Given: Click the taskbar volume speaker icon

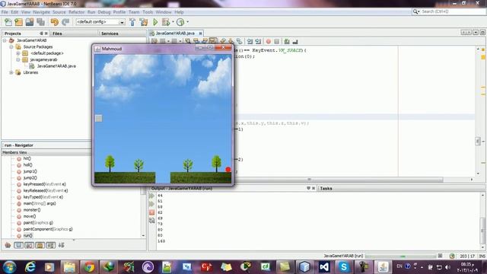Looking at the screenshot, I should [447, 267].
